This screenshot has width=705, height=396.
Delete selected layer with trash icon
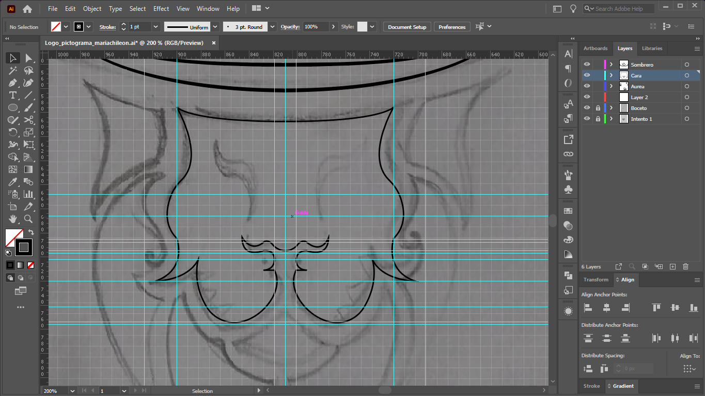[x=686, y=266]
